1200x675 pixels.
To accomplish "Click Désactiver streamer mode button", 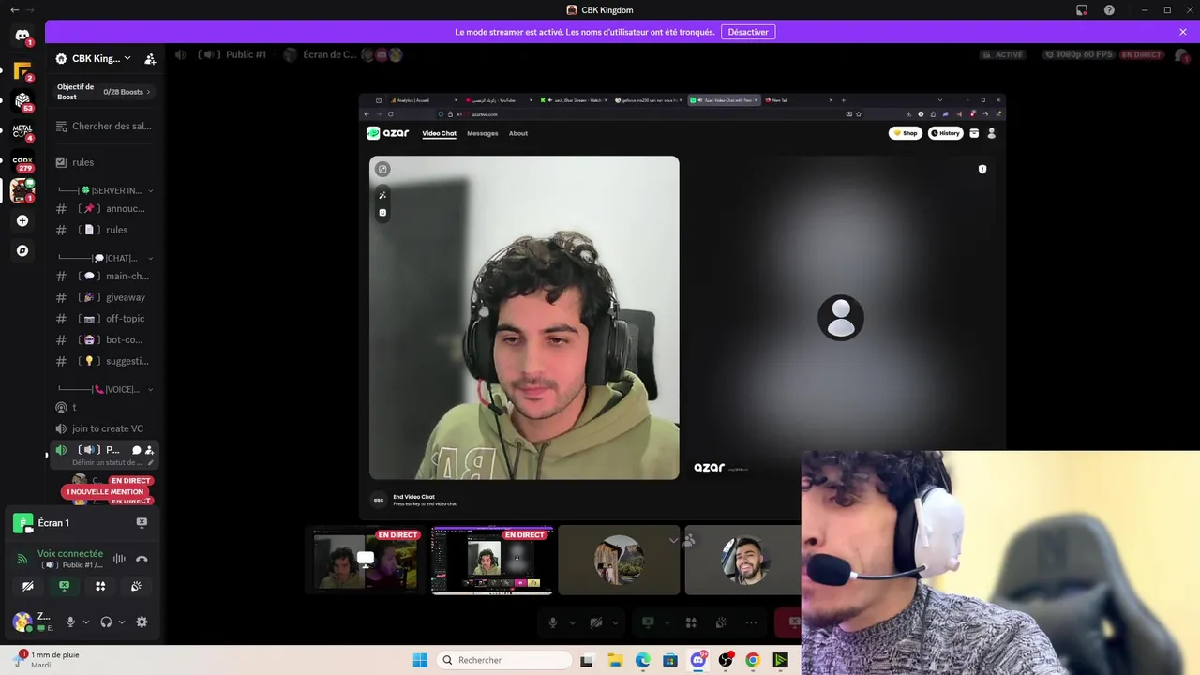I will 748,32.
